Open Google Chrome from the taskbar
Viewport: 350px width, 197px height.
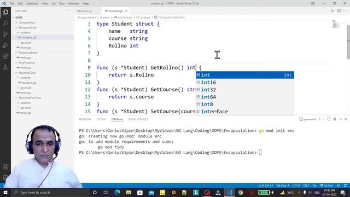point(240,192)
